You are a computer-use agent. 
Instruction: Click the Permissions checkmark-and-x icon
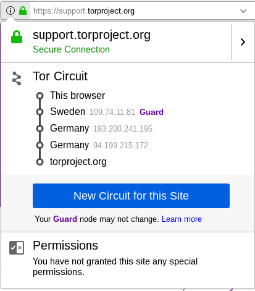coord(17,248)
